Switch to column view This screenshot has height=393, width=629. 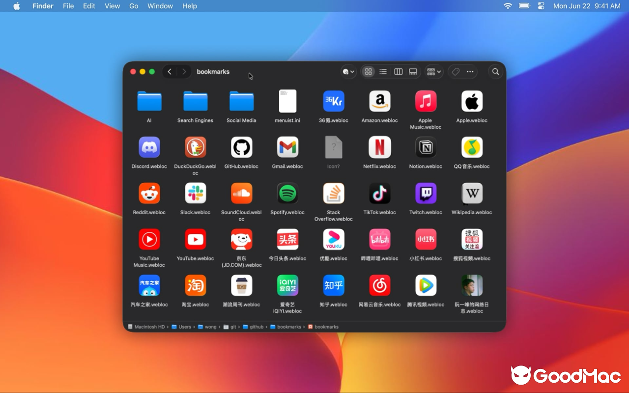click(x=398, y=72)
